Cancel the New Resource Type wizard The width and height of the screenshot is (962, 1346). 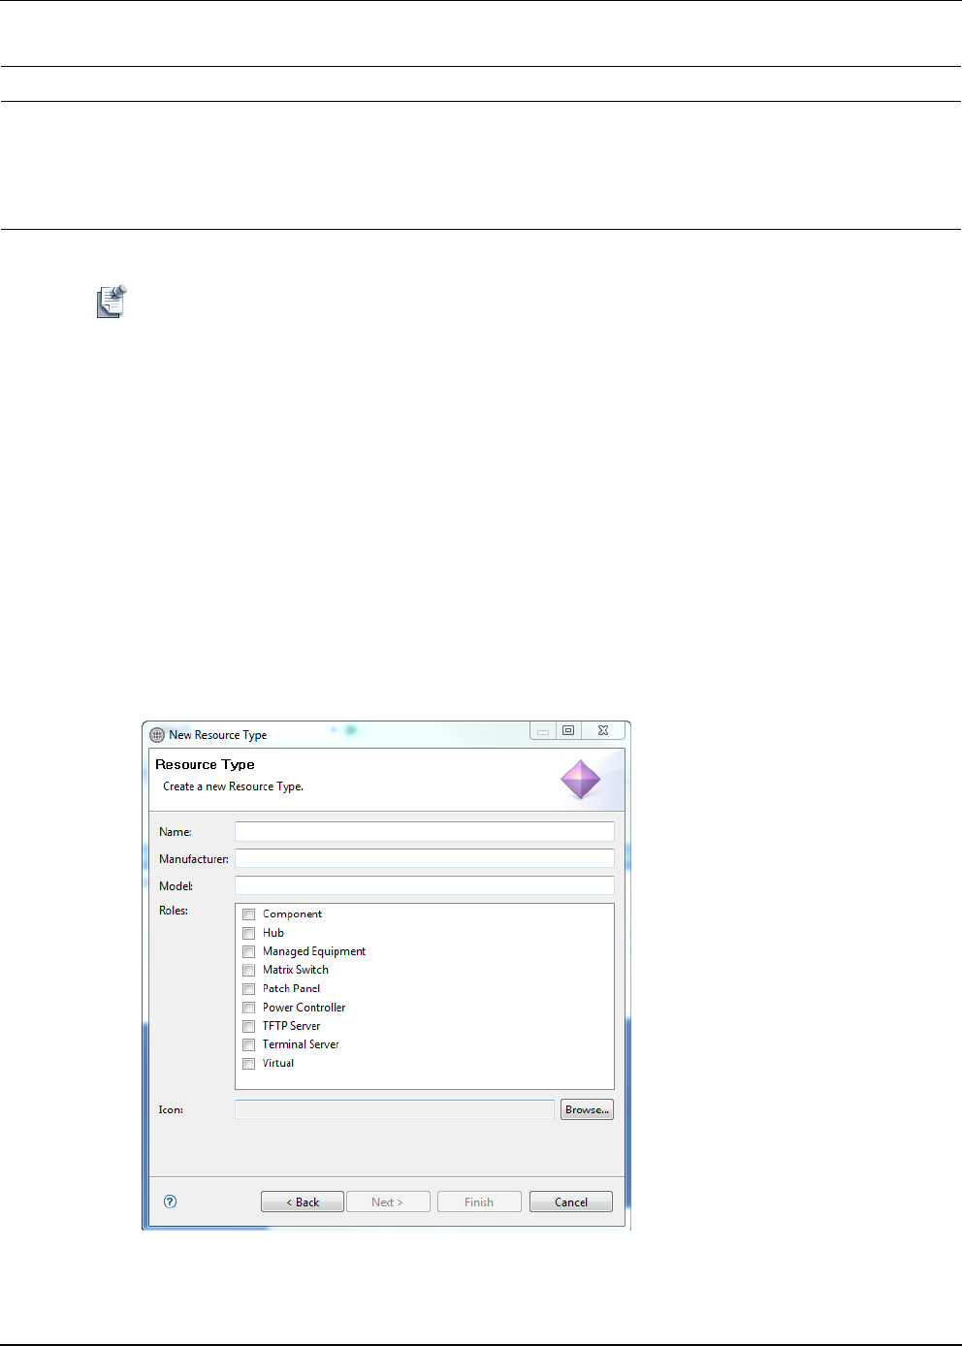point(571,1202)
